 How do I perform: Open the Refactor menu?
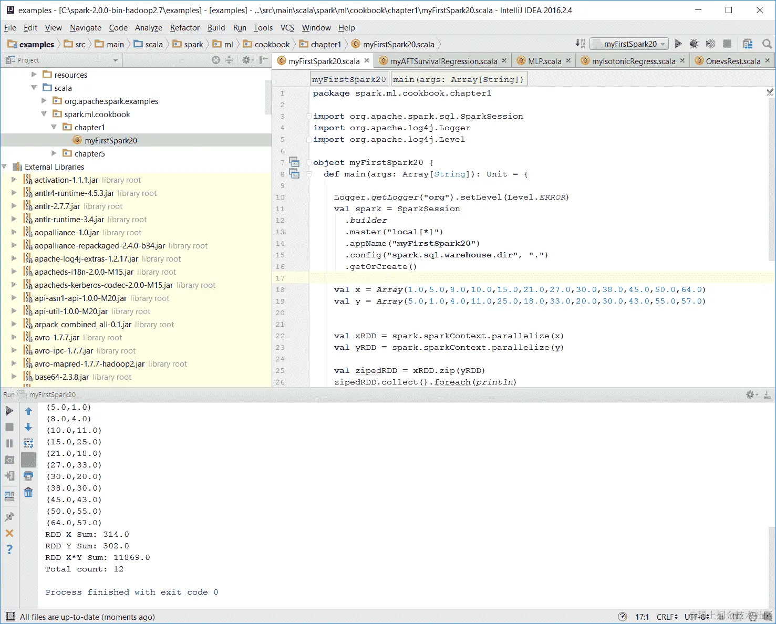[x=184, y=28]
